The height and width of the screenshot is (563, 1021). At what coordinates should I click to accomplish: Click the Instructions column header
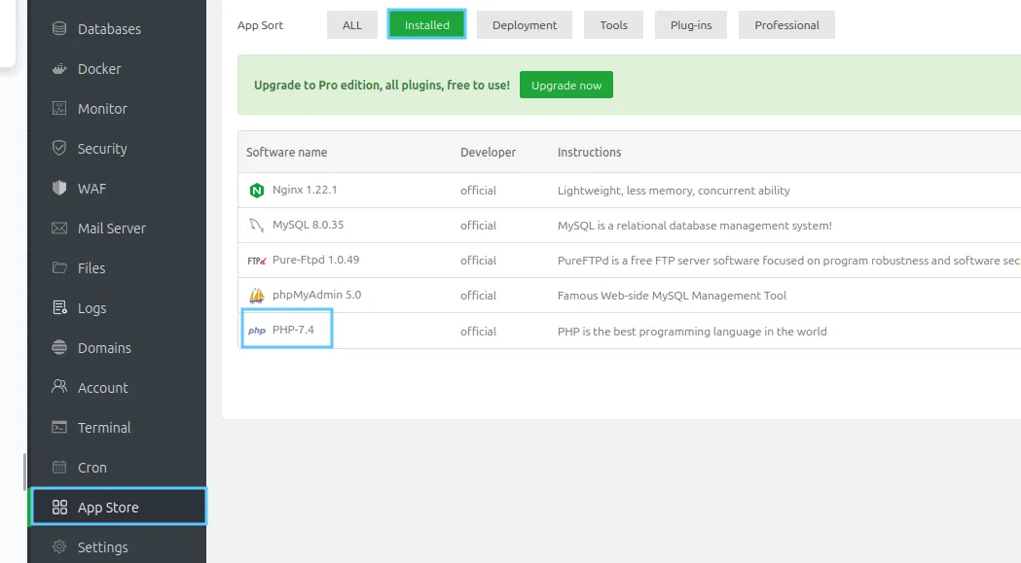coord(589,152)
